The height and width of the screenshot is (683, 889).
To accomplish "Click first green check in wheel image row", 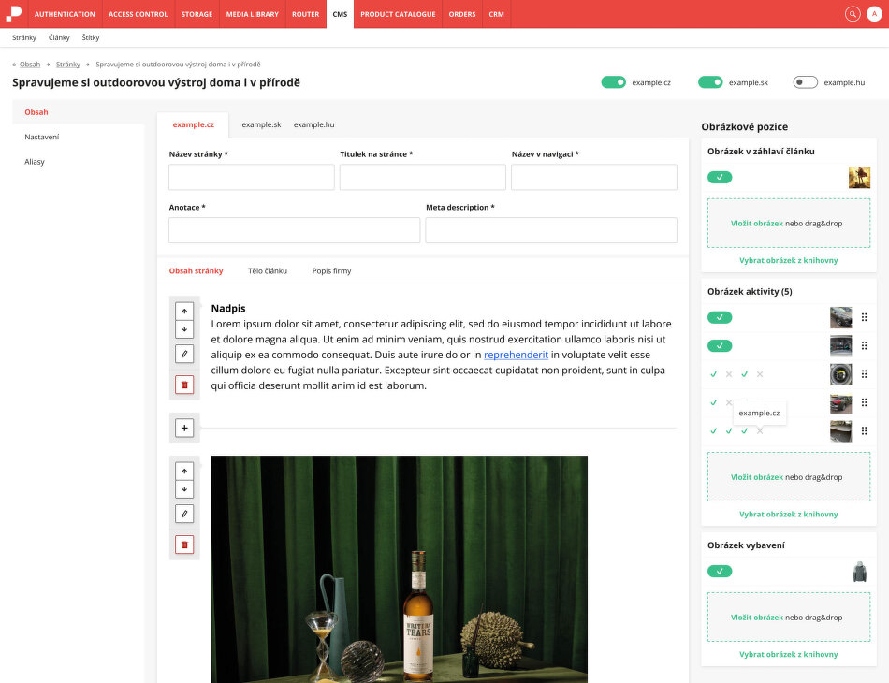I will [x=714, y=374].
